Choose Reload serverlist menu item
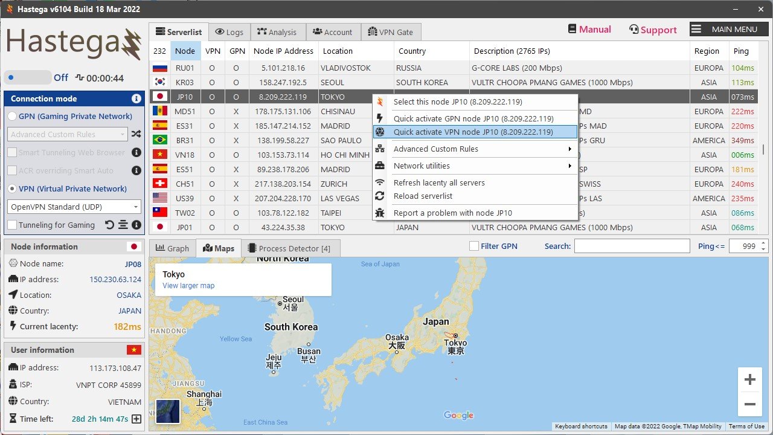Image resolution: width=773 pixels, height=435 pixels. 475,196
